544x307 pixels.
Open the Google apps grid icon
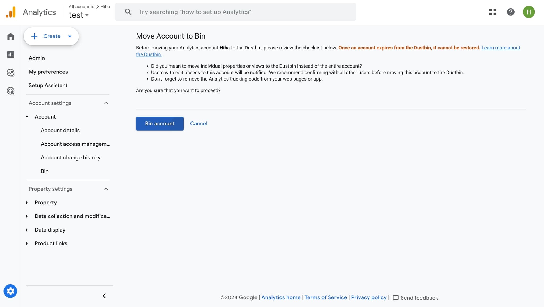(492, 12)
